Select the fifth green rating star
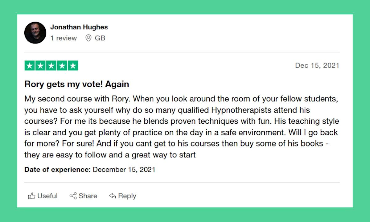This screenshot has width=370, height=222. [73, 66]
